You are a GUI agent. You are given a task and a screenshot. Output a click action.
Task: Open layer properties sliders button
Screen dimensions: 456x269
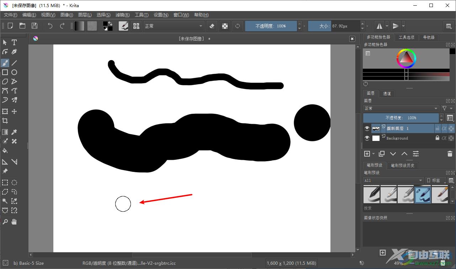pyautogui.click(x=416, y=154)
